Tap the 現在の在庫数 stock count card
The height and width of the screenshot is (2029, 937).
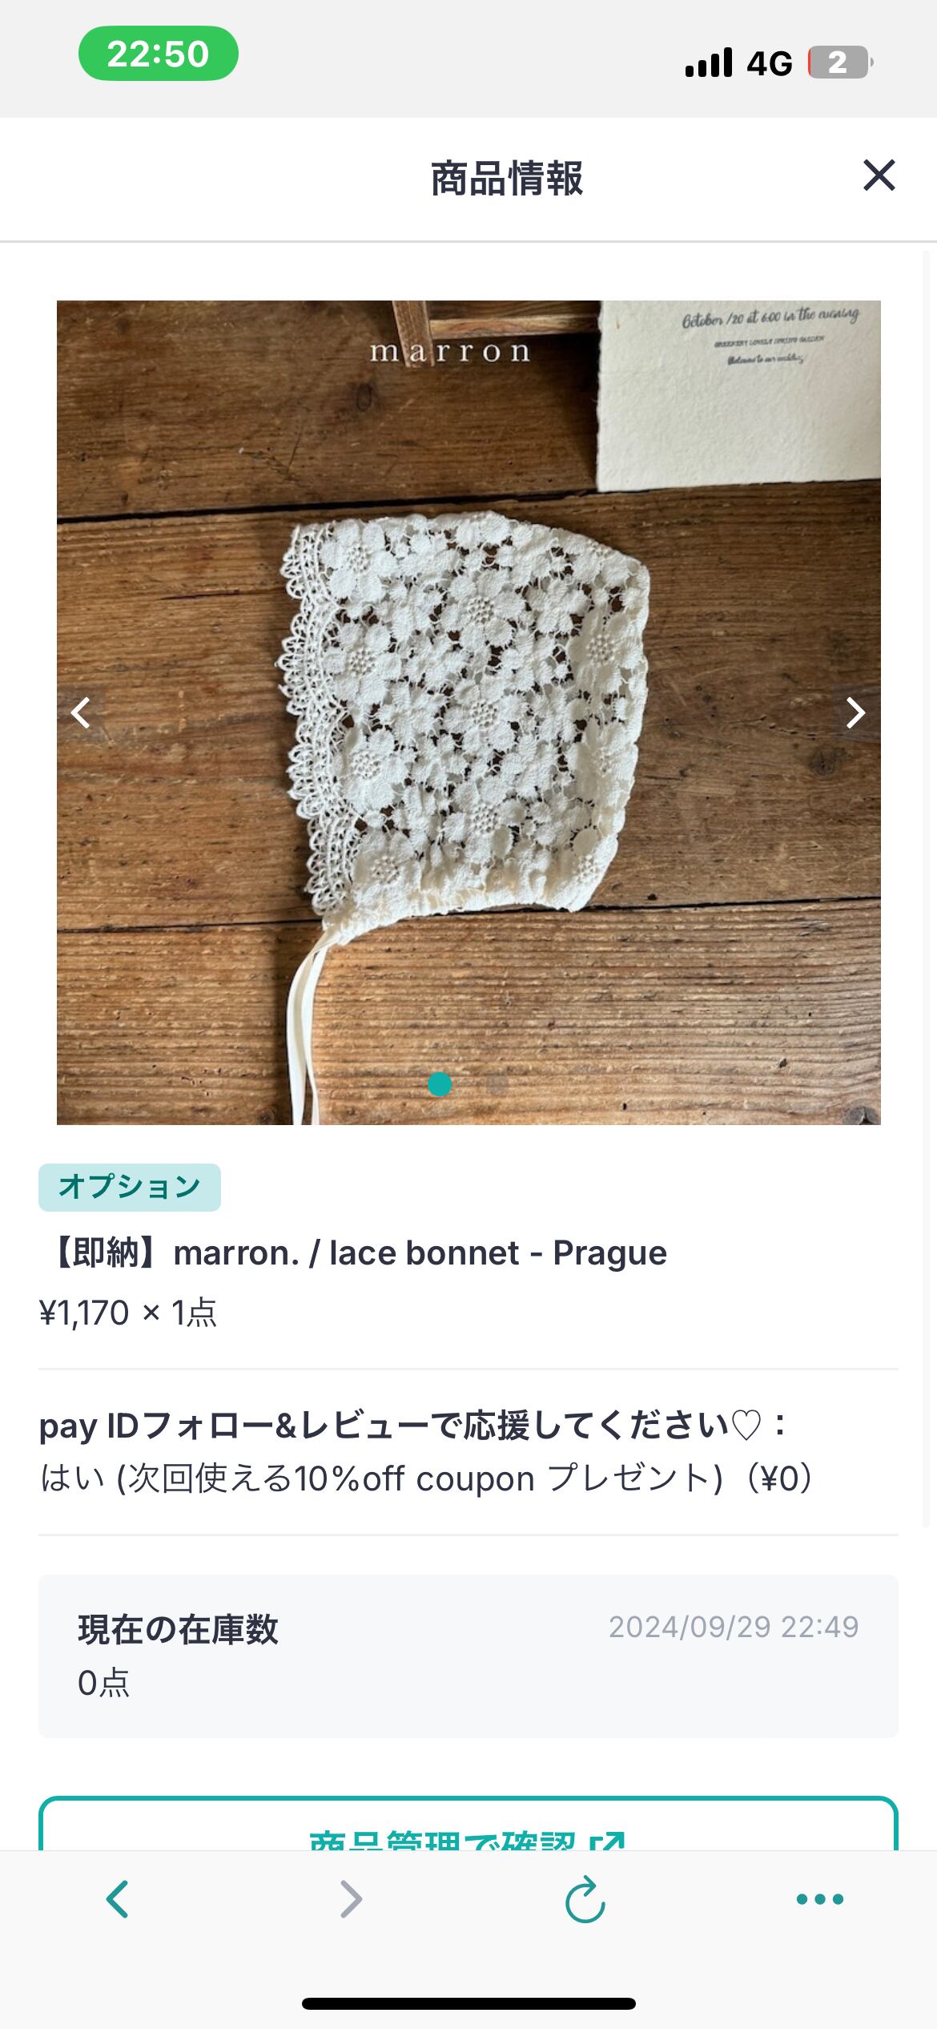tap(468, 1656)
